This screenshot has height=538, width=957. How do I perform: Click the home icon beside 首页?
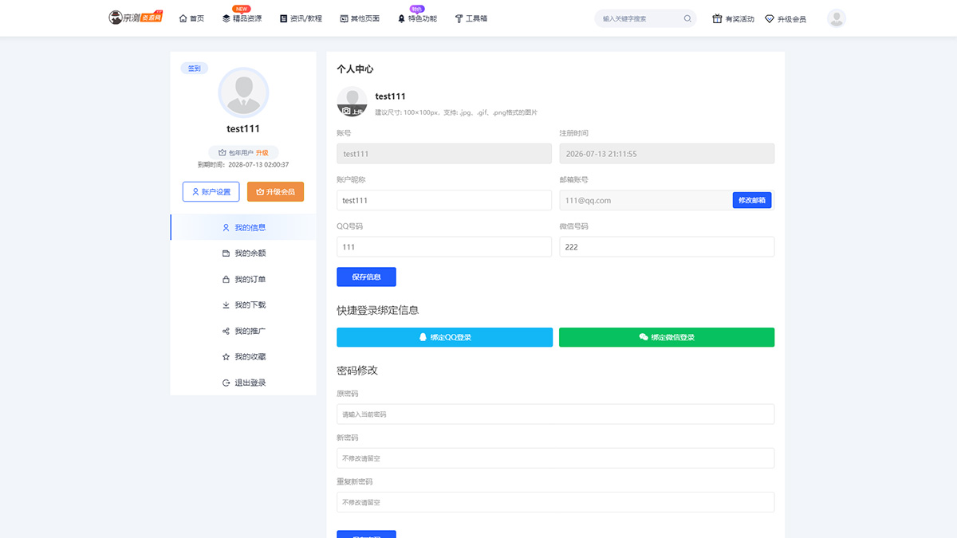tap(183, 18)
